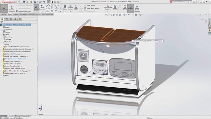Open Display/Delete Relations tool
Image resolution: width=211 pixels, height=119 pixels.
[x=108, y=7]
